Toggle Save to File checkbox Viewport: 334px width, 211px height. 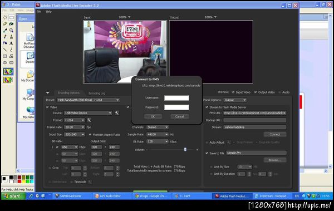[x=207, y=153]
